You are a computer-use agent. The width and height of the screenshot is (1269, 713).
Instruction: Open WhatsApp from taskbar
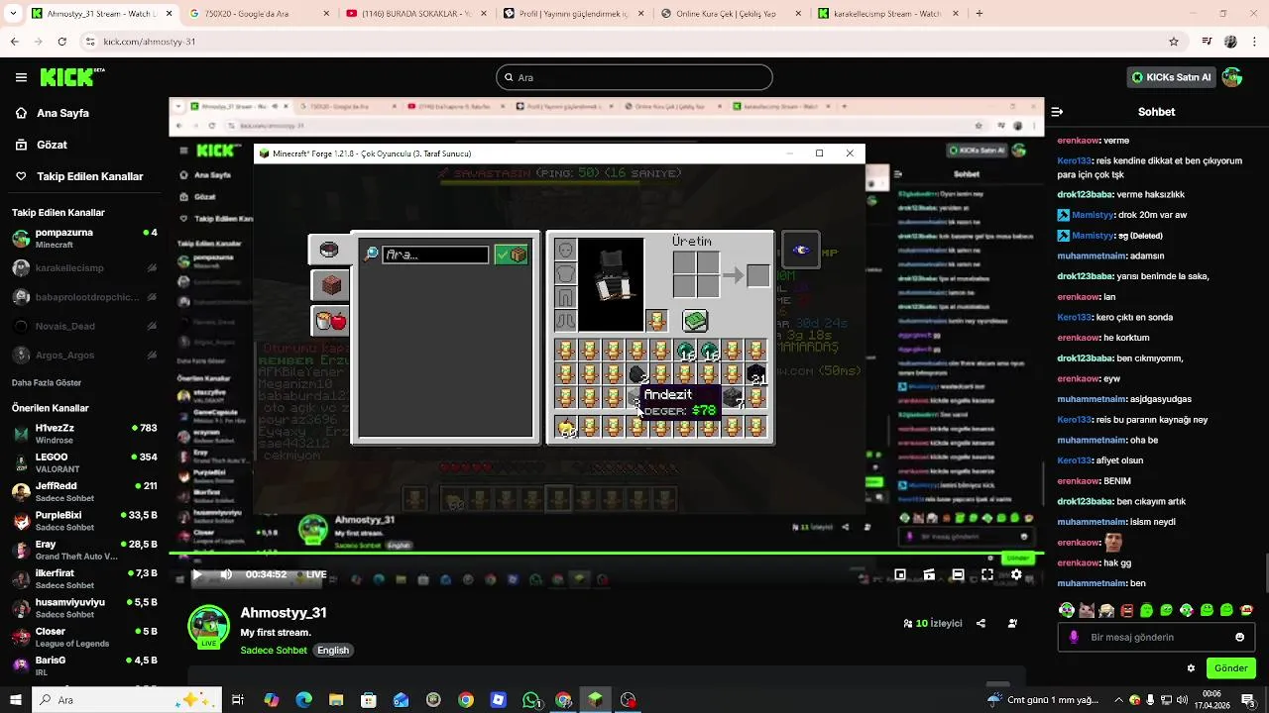pos(531,700)
